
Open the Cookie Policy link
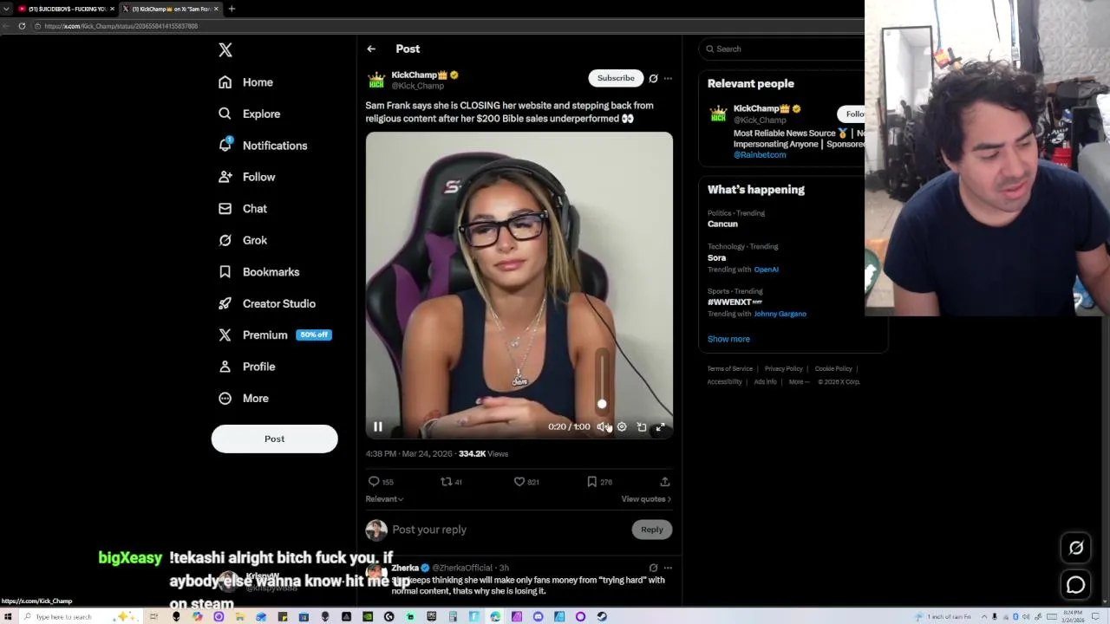point(833,369)
